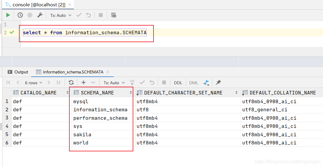This screenshot has width=323, height=167.
Task: Open console settings wrench icon
Action: point(40,15)
